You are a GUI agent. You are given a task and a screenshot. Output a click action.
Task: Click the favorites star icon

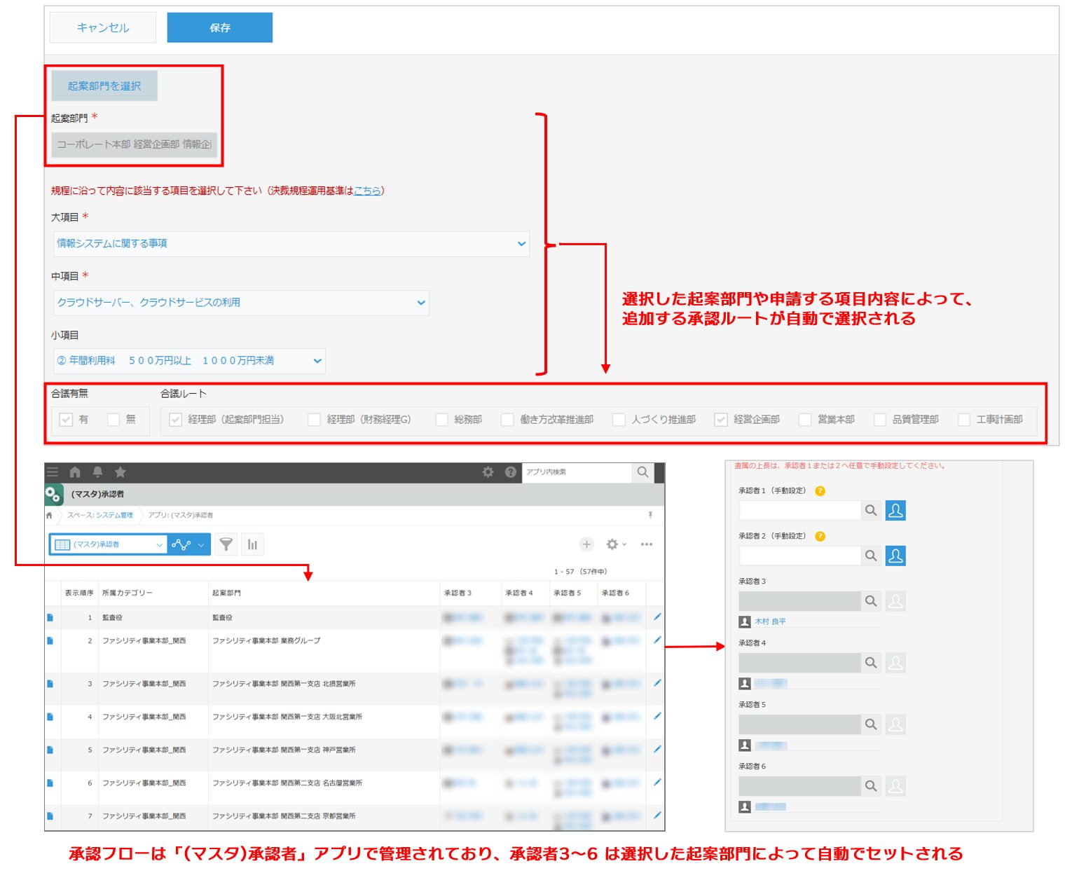(120, 472)
